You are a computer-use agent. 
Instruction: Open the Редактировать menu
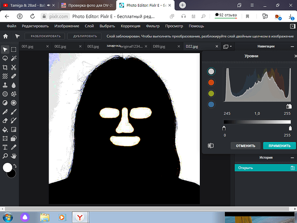(x=35, y=26)
